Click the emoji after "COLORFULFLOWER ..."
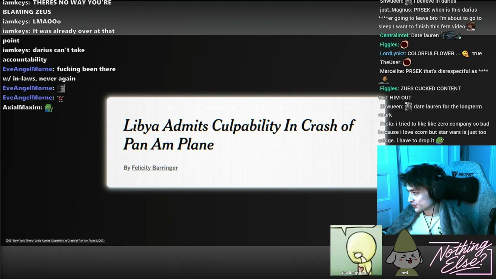Image resolution: width=496 pixels, height=279 pixels. pos(465,53)
